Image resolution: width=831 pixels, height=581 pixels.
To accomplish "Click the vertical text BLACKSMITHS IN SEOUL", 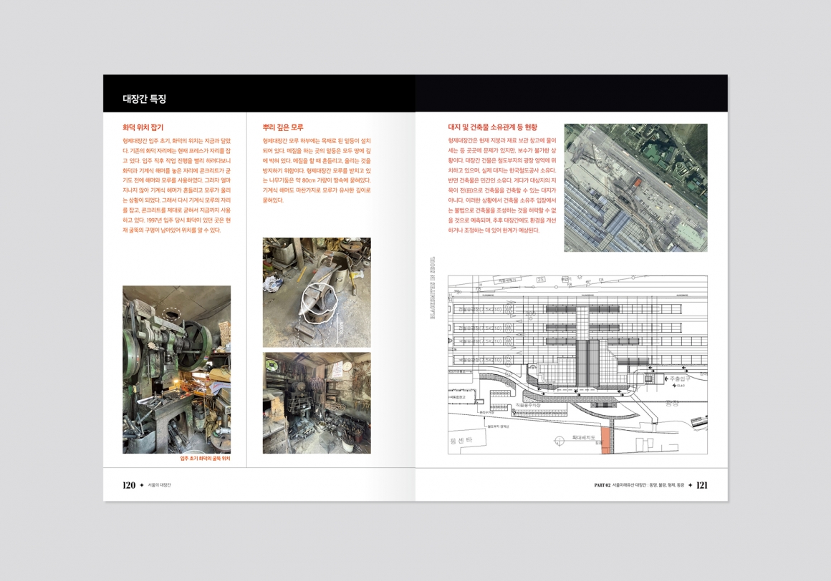I will (433, 288).
